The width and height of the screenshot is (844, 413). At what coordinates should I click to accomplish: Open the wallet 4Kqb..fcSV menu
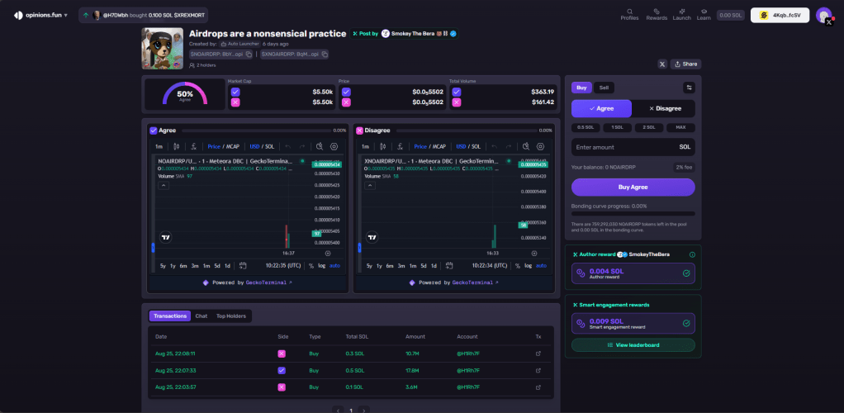pyautogui.click(x=780, y=15)
